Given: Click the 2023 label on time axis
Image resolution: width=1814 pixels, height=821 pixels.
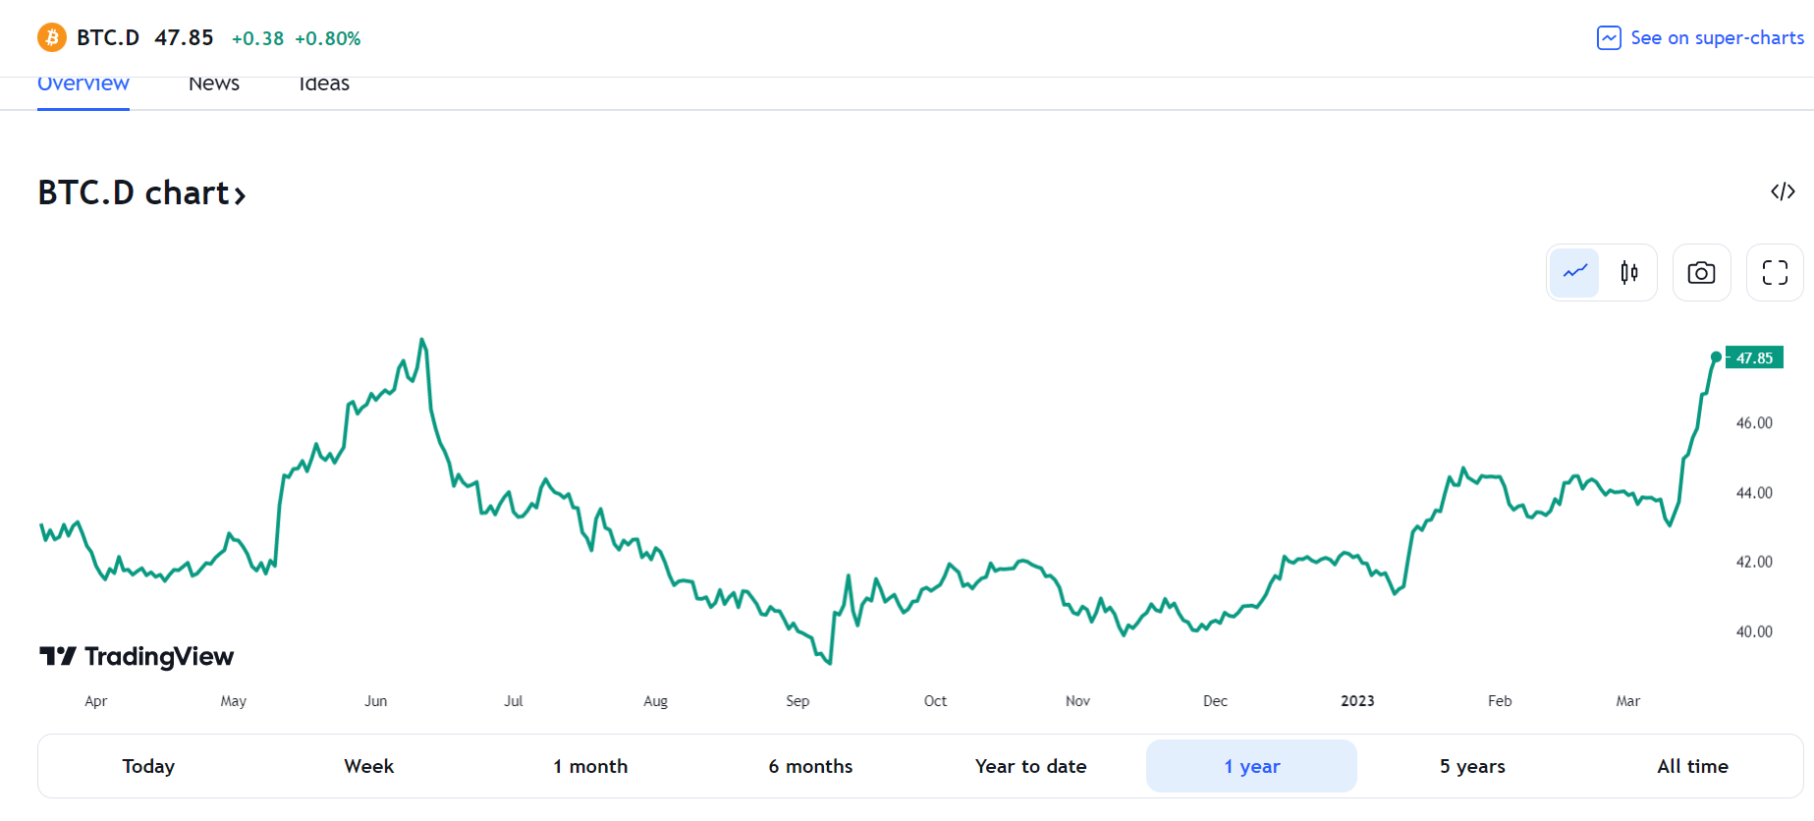Looking at the screenshot, I should (1357, 701).
